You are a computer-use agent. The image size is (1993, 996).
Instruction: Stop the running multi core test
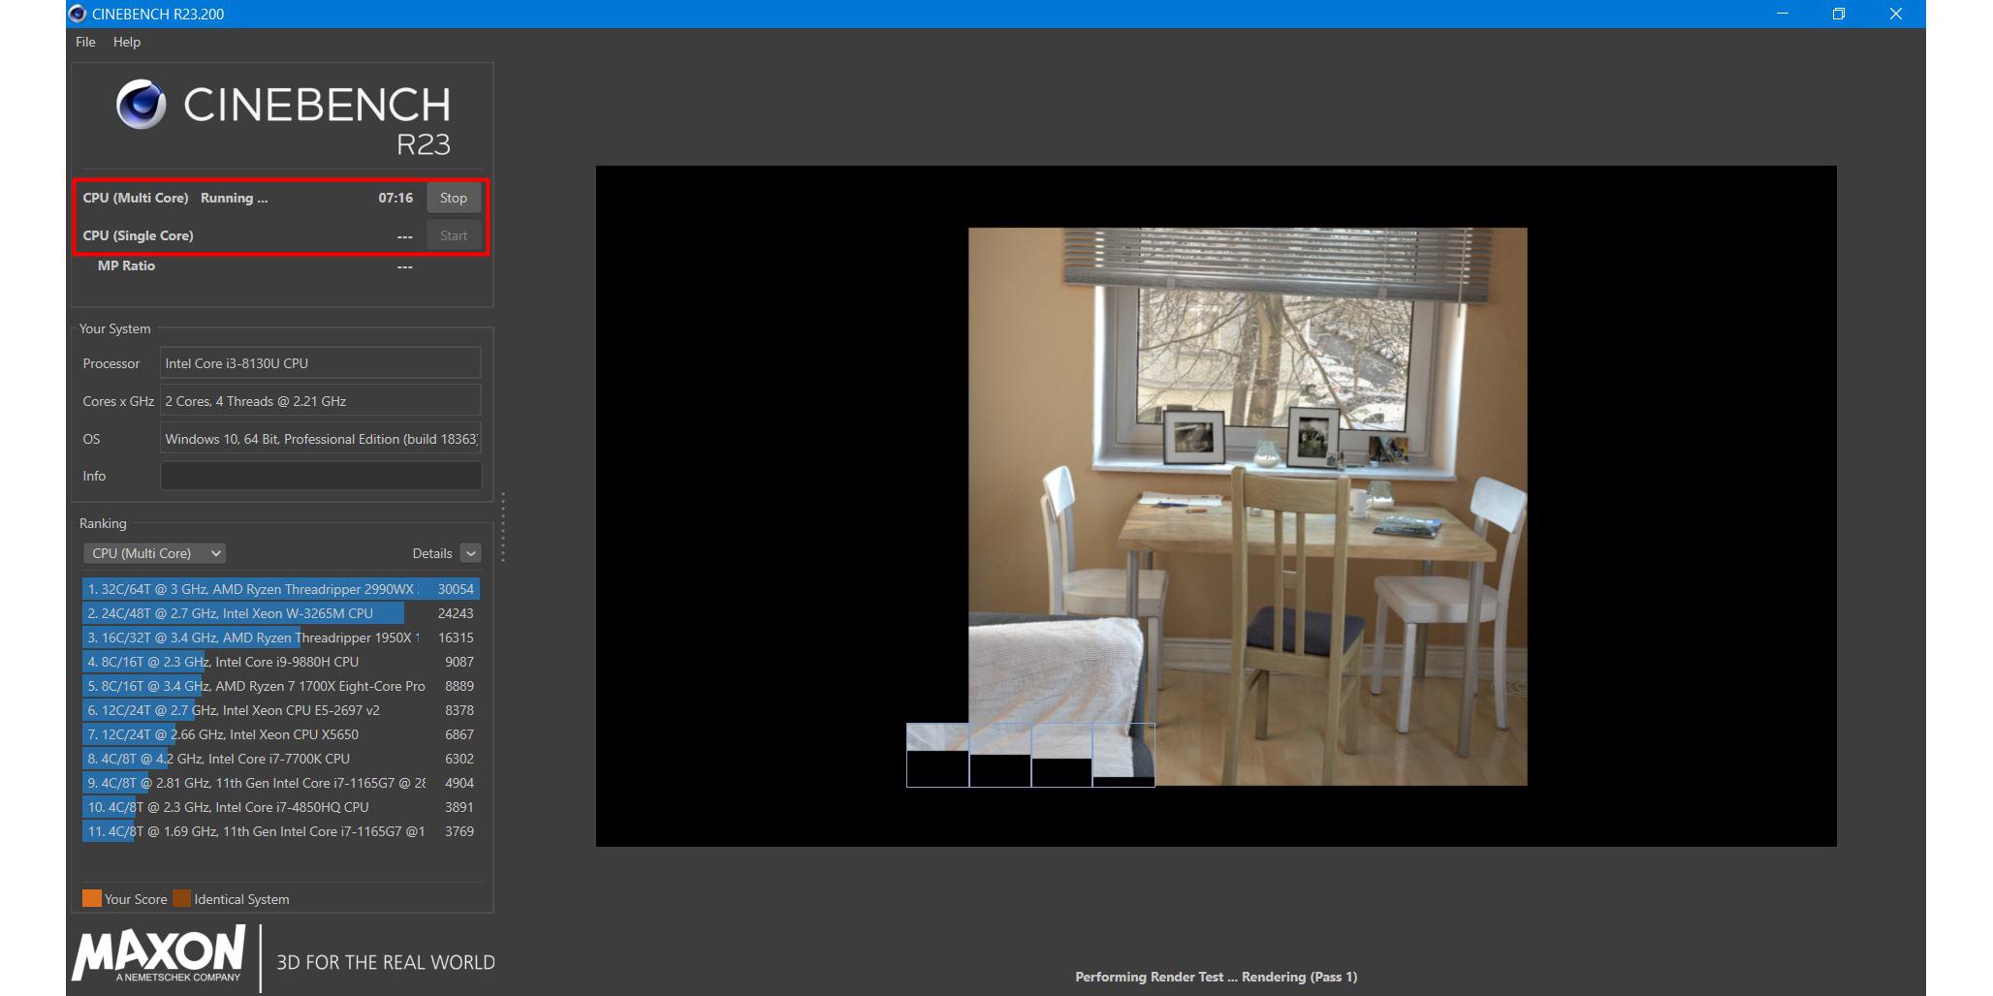[454, 198]
